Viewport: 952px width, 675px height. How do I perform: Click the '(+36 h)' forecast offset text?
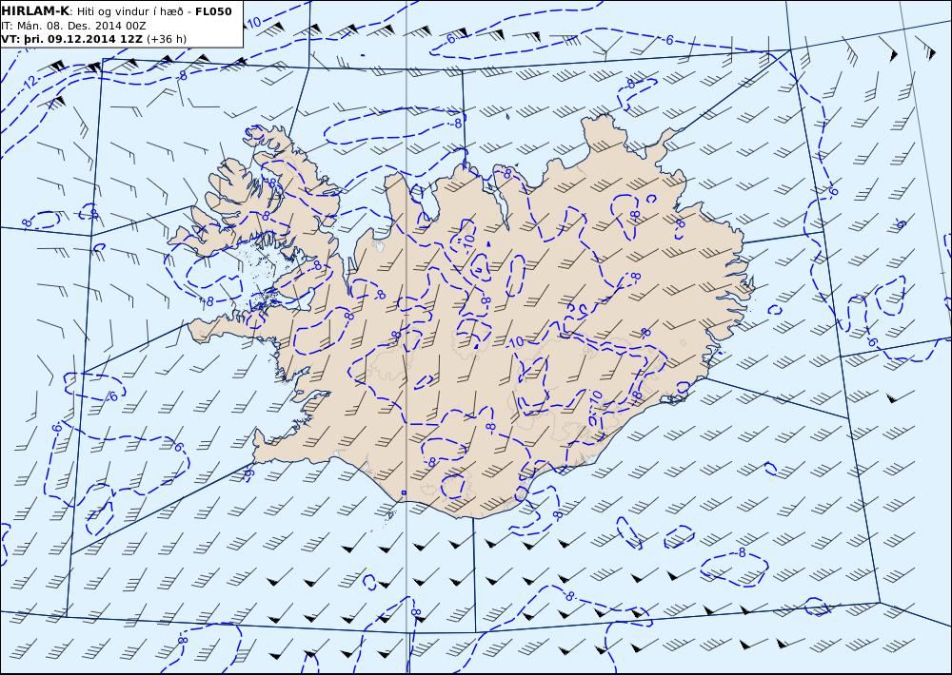[x=167, y=39]
